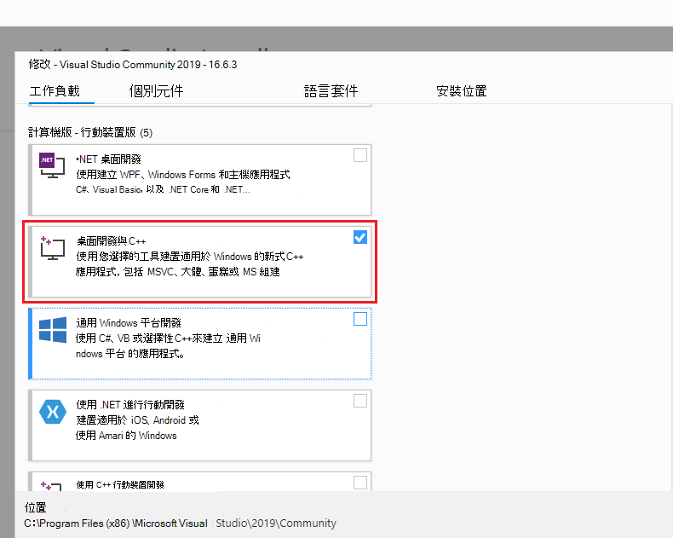Check the .NET 桌面開發 workload checkbox
673x538 pixels.
point(360,155)
